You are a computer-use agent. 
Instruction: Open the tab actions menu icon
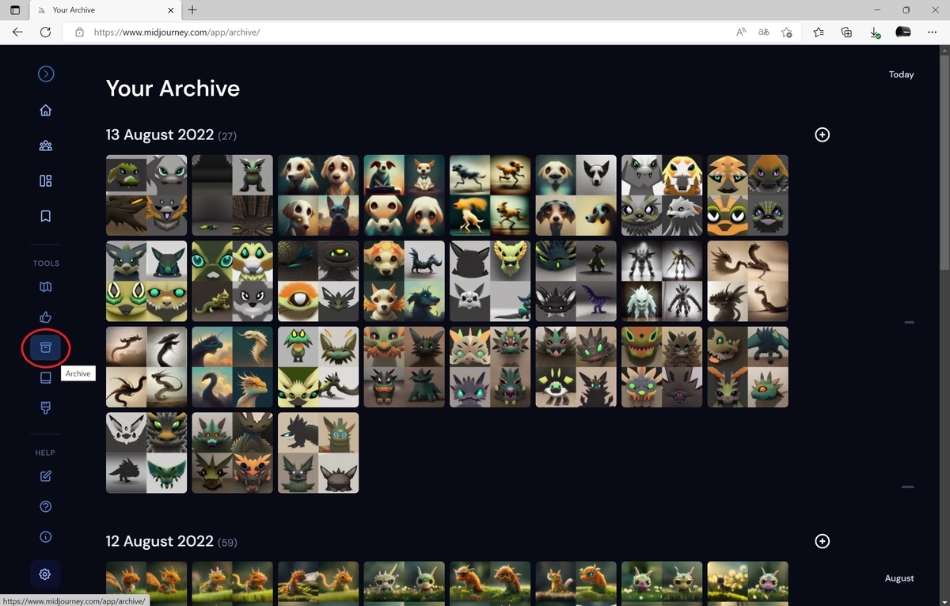14,10
